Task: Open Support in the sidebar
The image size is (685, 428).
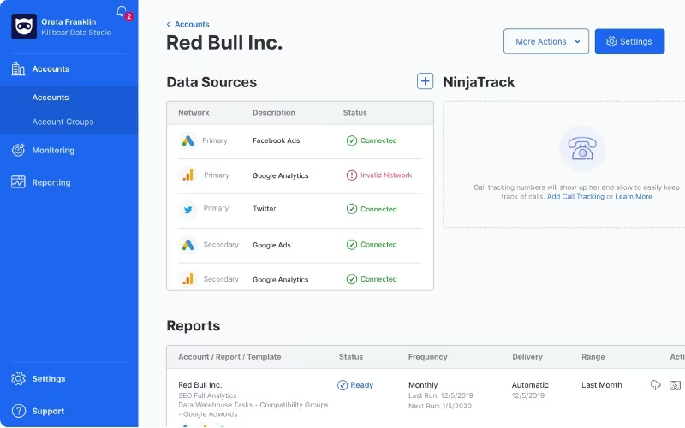Action: tap(48, 411)
